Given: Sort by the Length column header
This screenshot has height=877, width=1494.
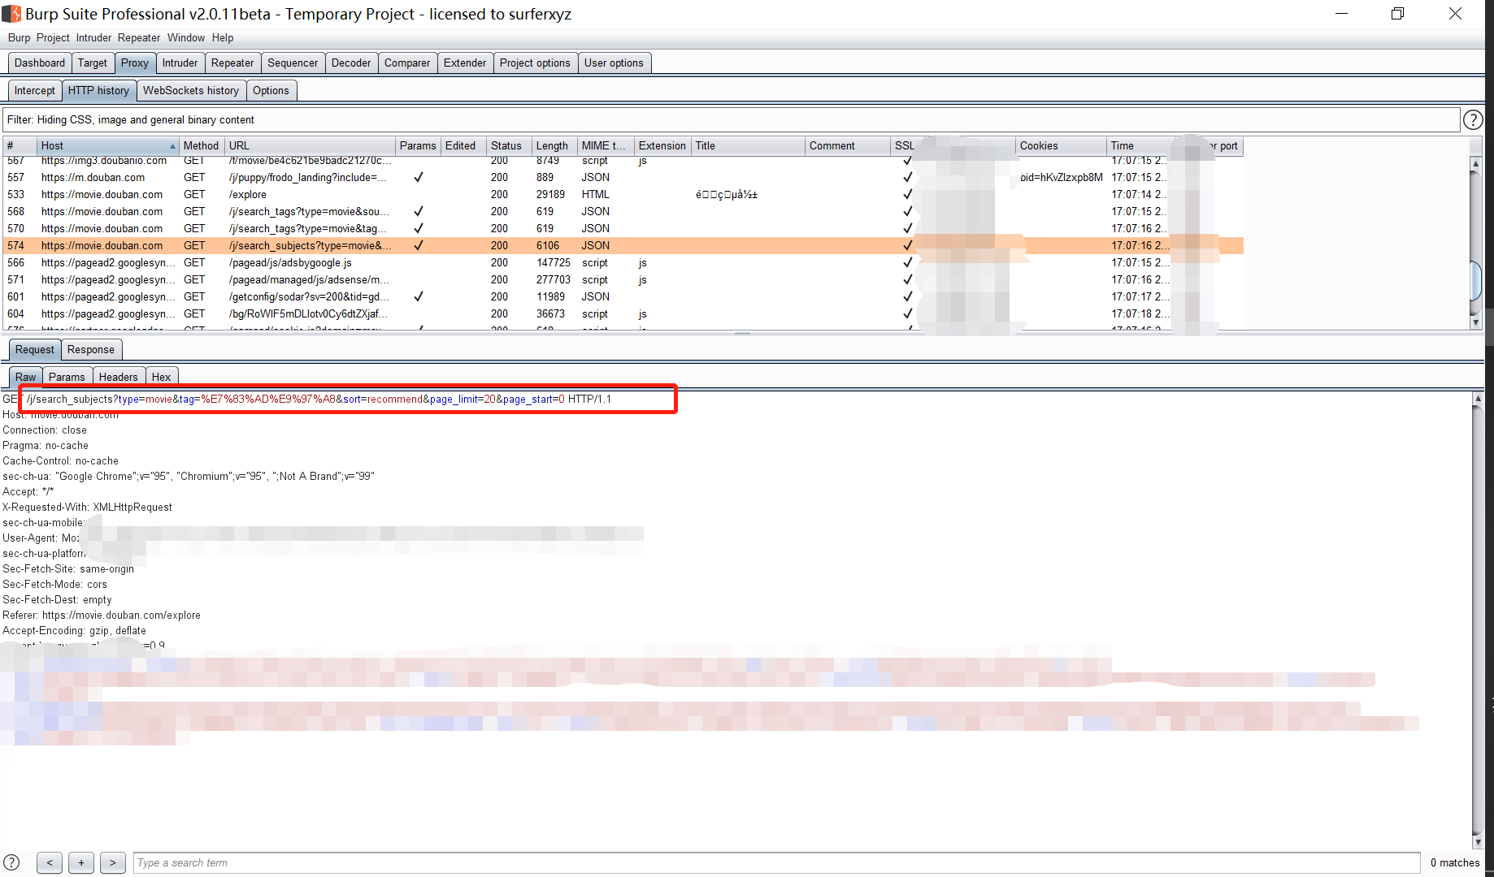Looking at the screenshot, I should point(554,146).
